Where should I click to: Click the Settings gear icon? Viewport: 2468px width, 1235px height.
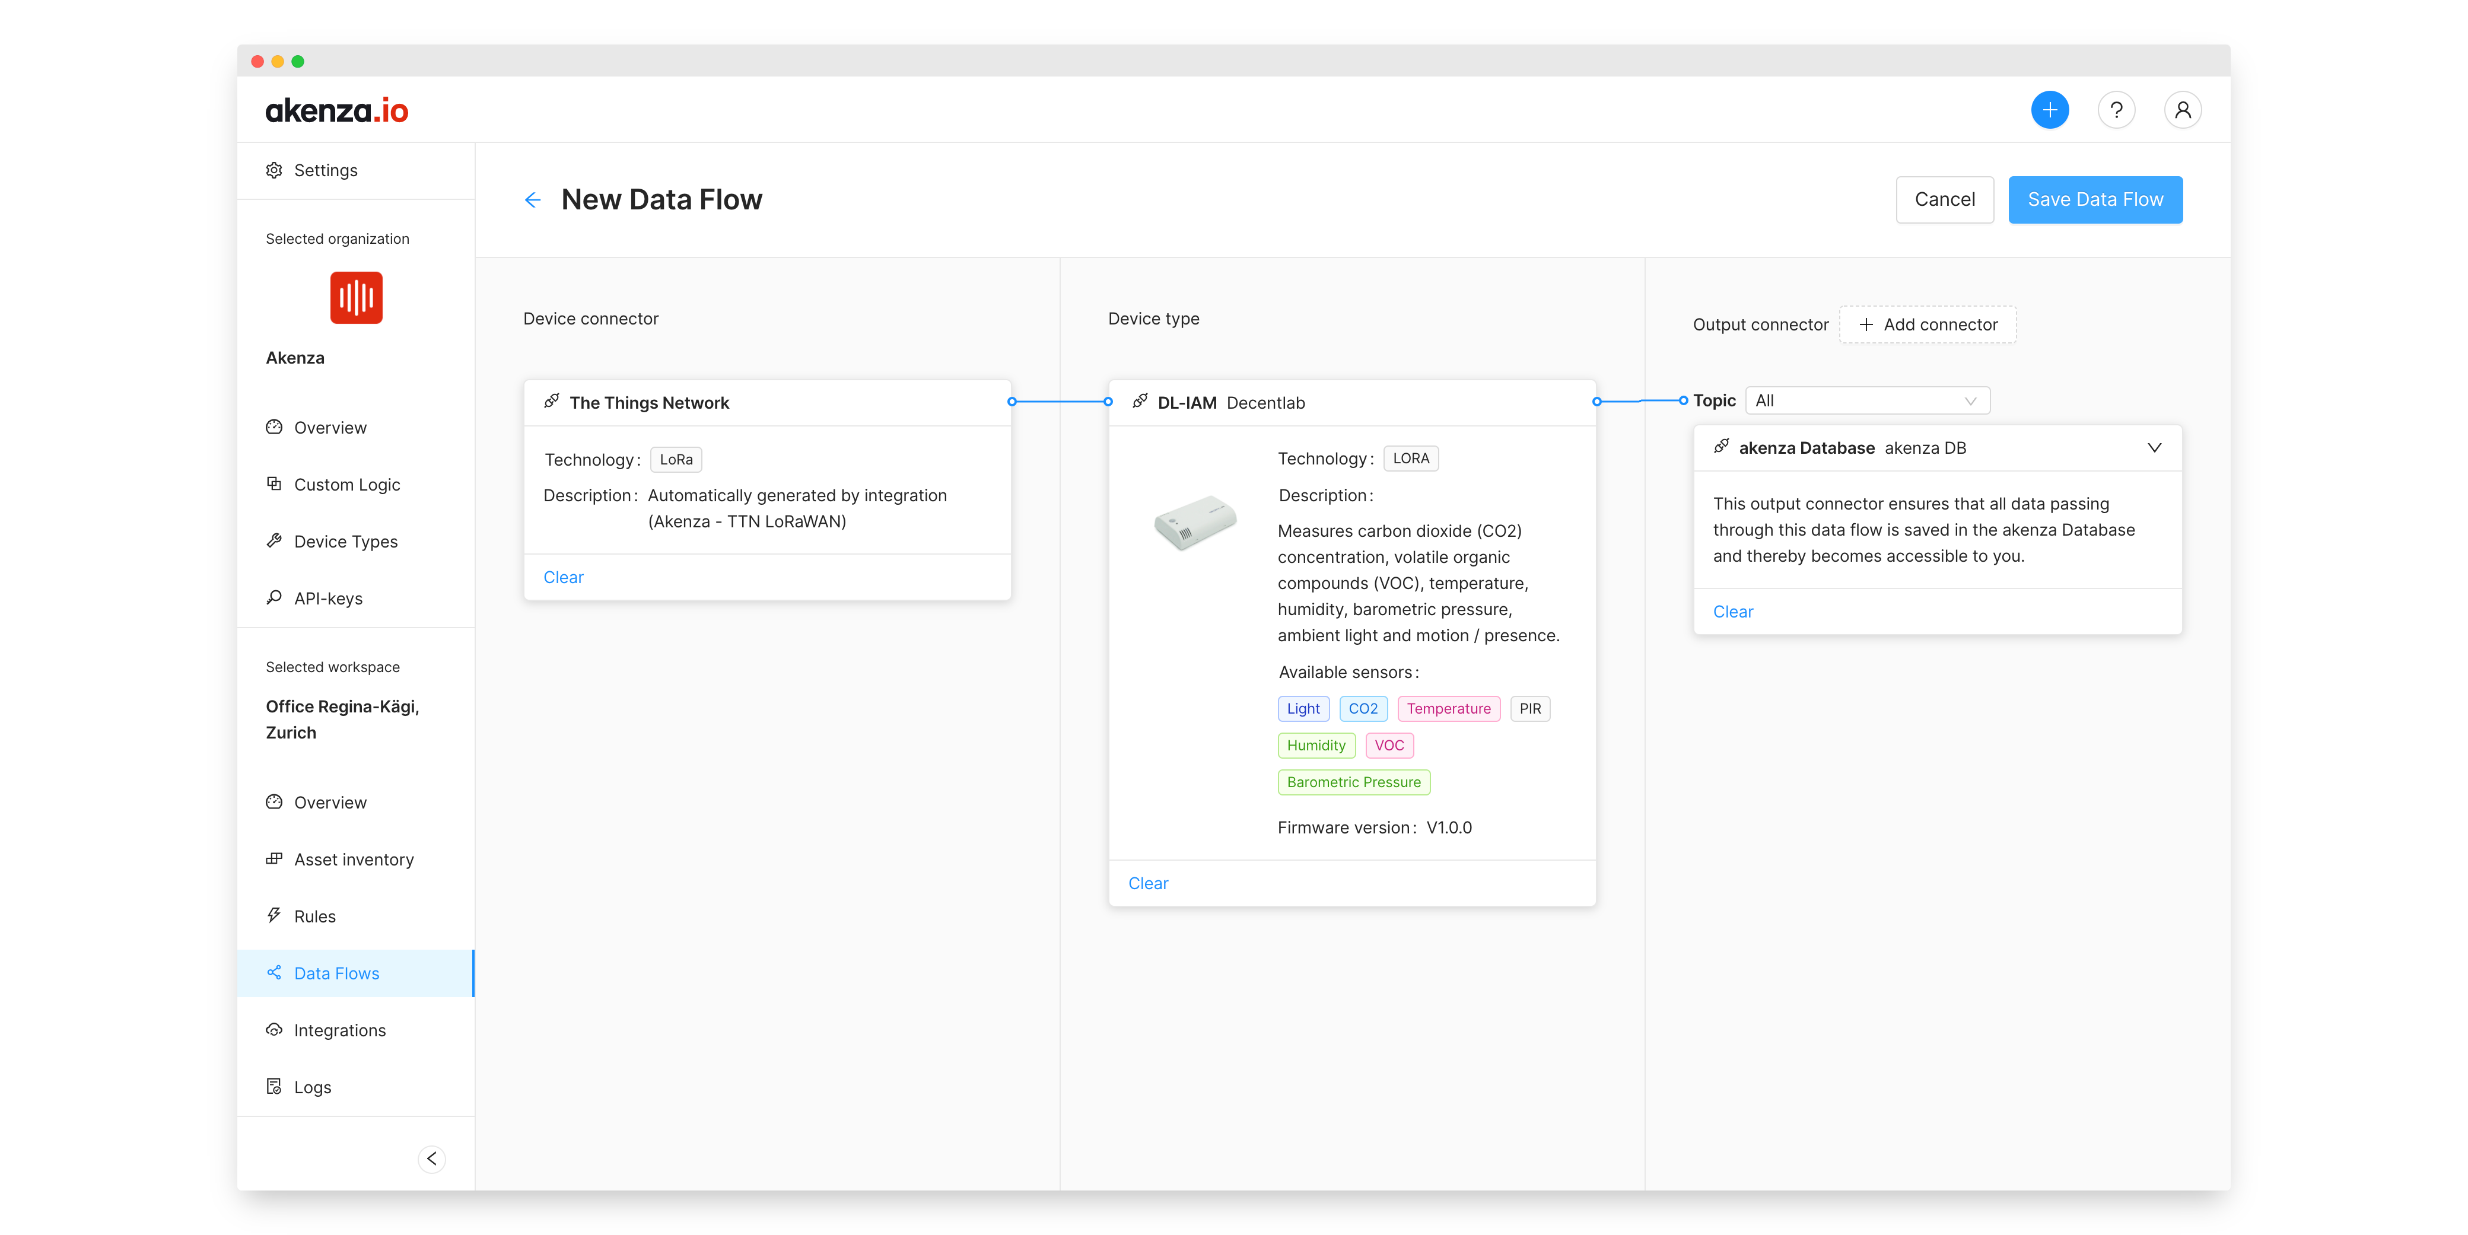(274, 170)
